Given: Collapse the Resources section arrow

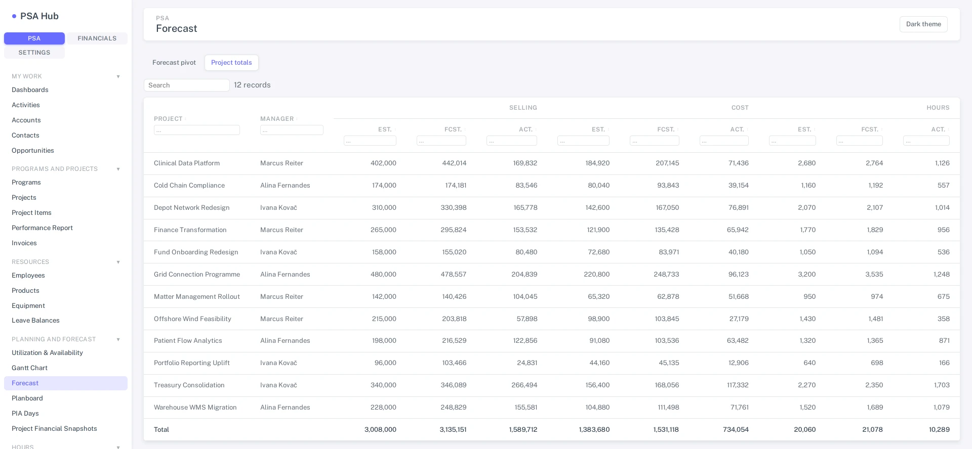Looking at the screenshot, I should coord(118,262).
